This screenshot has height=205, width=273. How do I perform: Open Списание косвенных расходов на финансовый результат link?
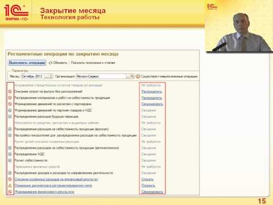(56, 179)
